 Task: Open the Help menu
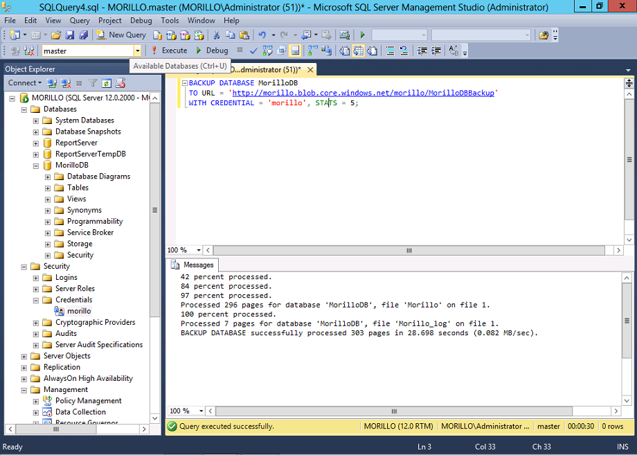pos(231,20)
